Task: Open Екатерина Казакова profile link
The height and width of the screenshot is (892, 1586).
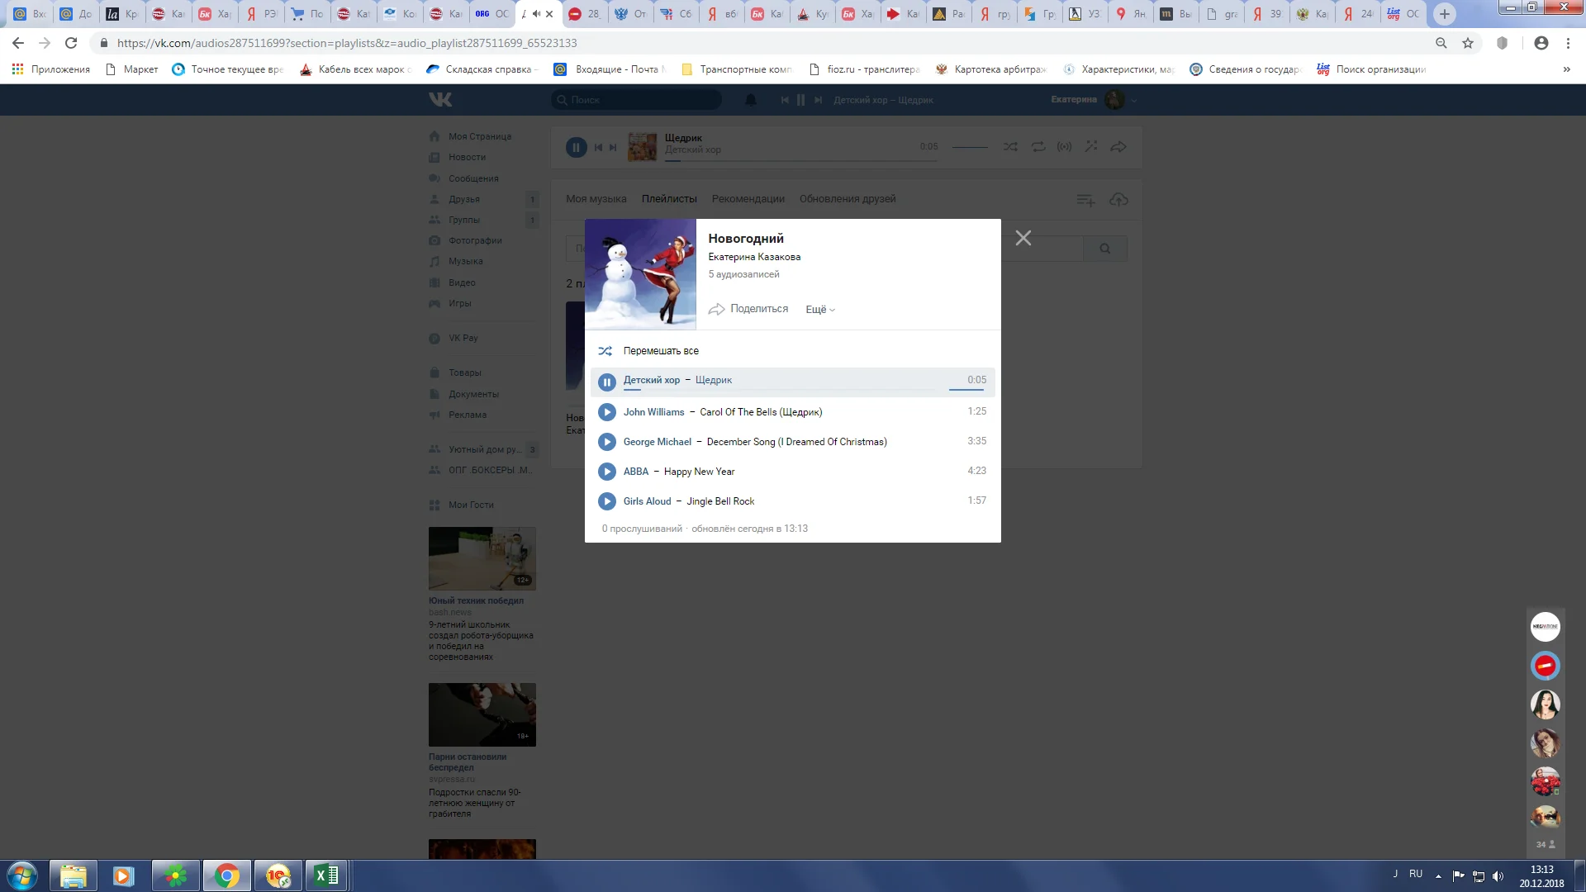Action: tap(753, 257)
